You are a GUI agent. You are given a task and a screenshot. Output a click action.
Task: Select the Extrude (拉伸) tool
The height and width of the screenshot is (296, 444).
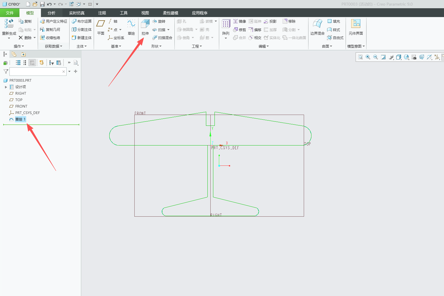point(145,27)
